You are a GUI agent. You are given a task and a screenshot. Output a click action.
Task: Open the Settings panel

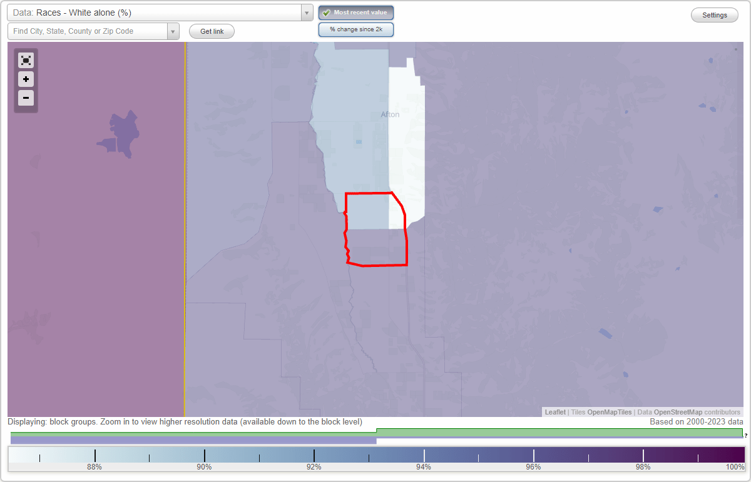[x=714, y=14]
